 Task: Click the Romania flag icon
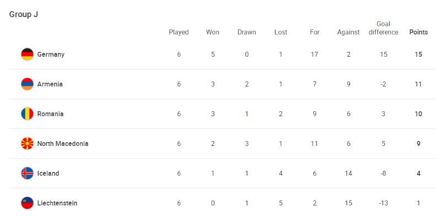coord(27,114)
